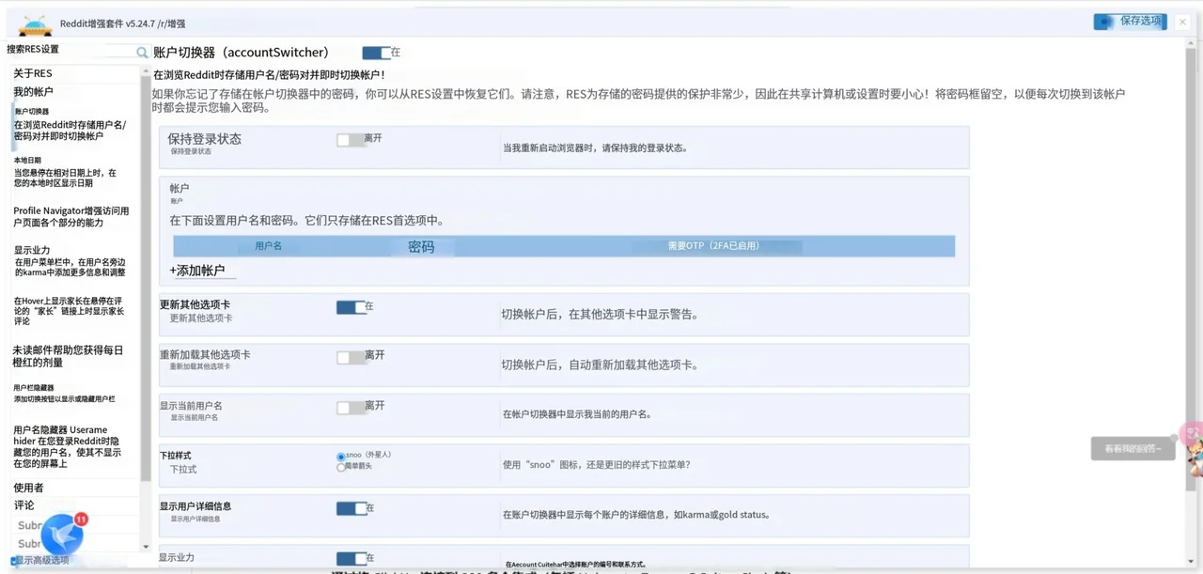Select 用户栏隐藏器 module in sidebar
This screenshot has width=1203, height=574.
click(x=64, y=394)
